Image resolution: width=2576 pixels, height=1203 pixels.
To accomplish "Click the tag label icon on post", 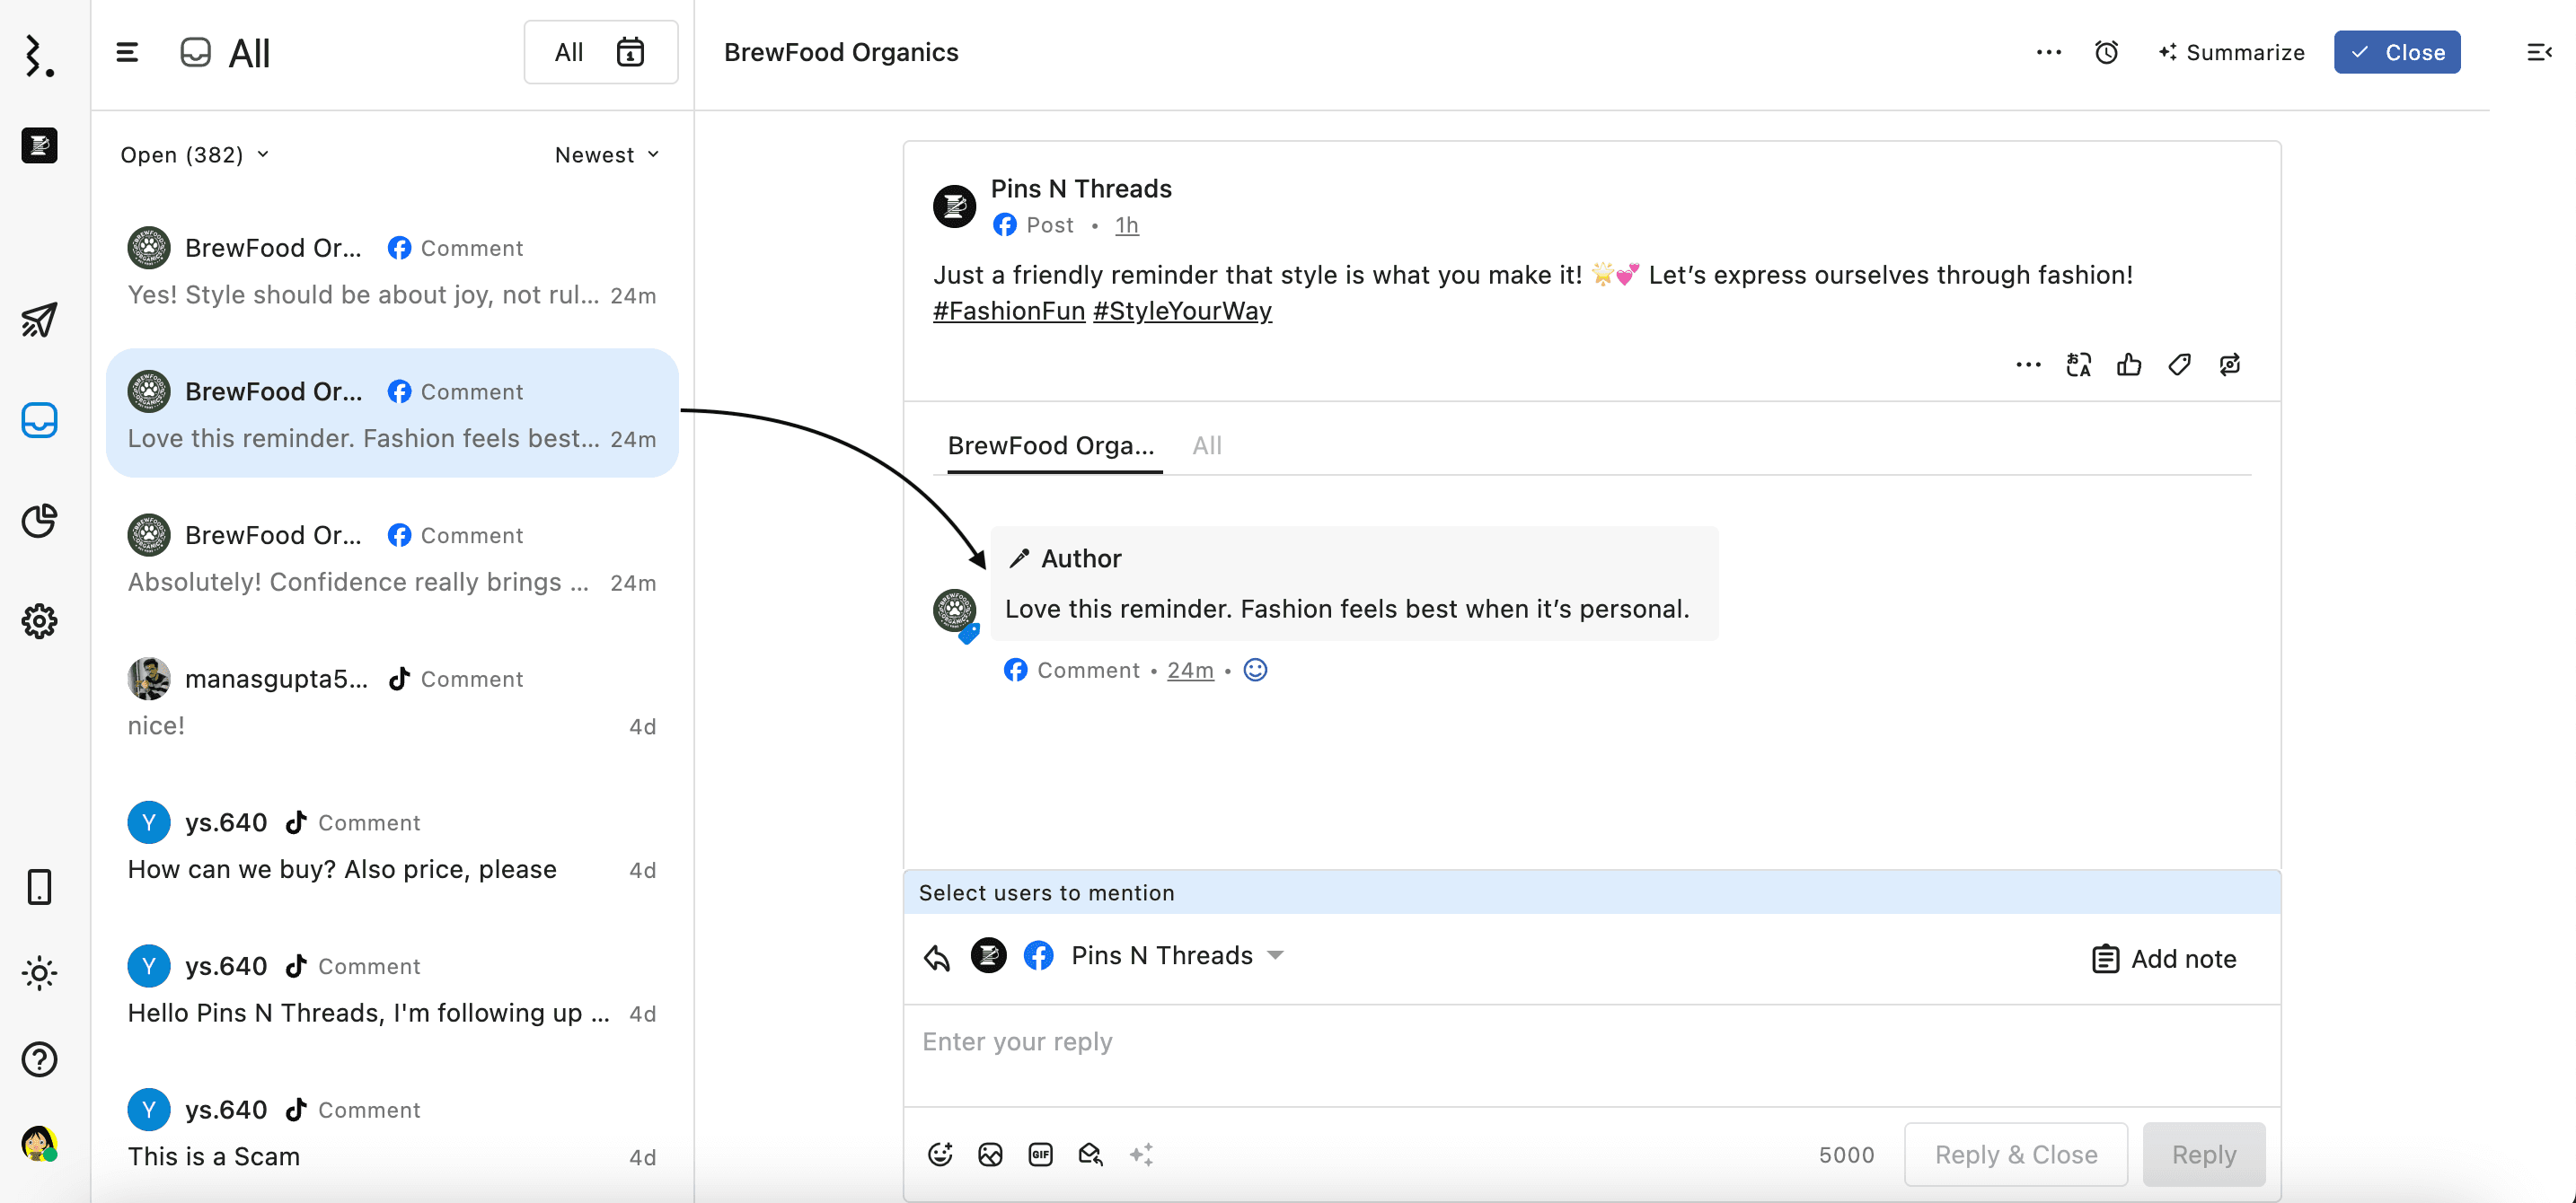I will click(2179, 364).
